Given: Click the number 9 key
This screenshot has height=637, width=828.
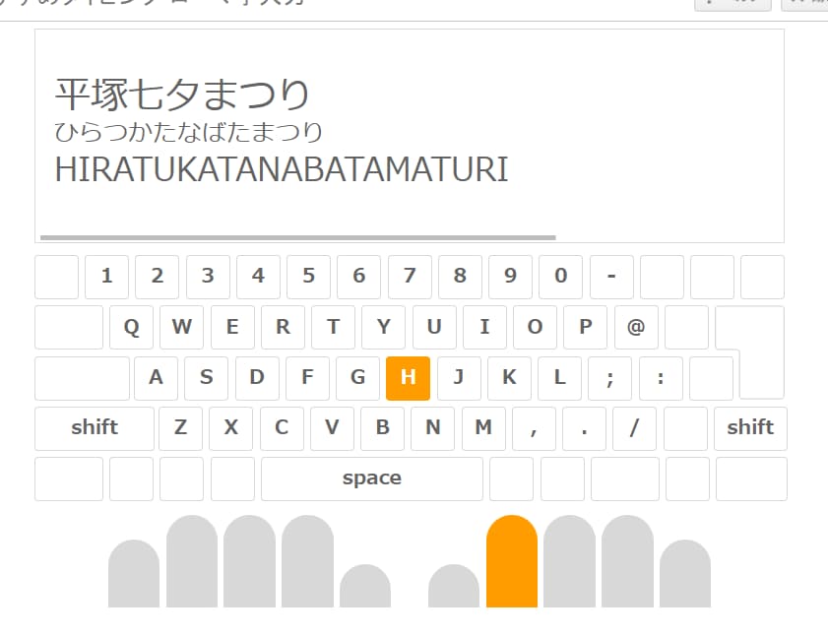Looking at the screenshot, I should click(510, 278).
